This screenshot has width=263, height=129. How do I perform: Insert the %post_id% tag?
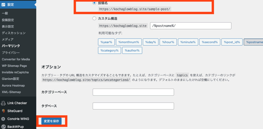pos(232,42)
